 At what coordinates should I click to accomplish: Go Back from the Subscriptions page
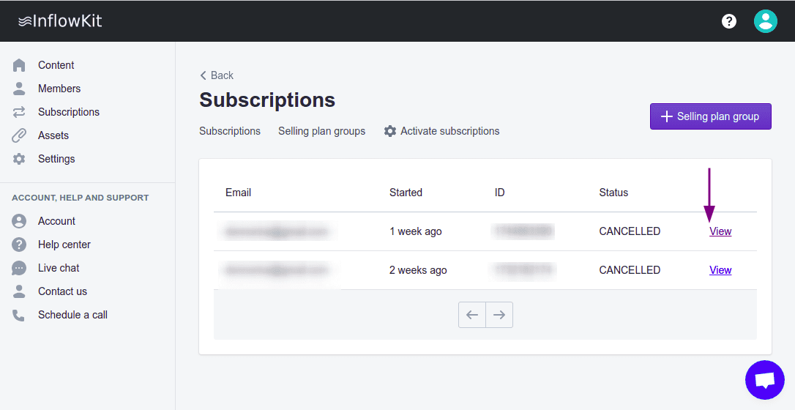217,75
